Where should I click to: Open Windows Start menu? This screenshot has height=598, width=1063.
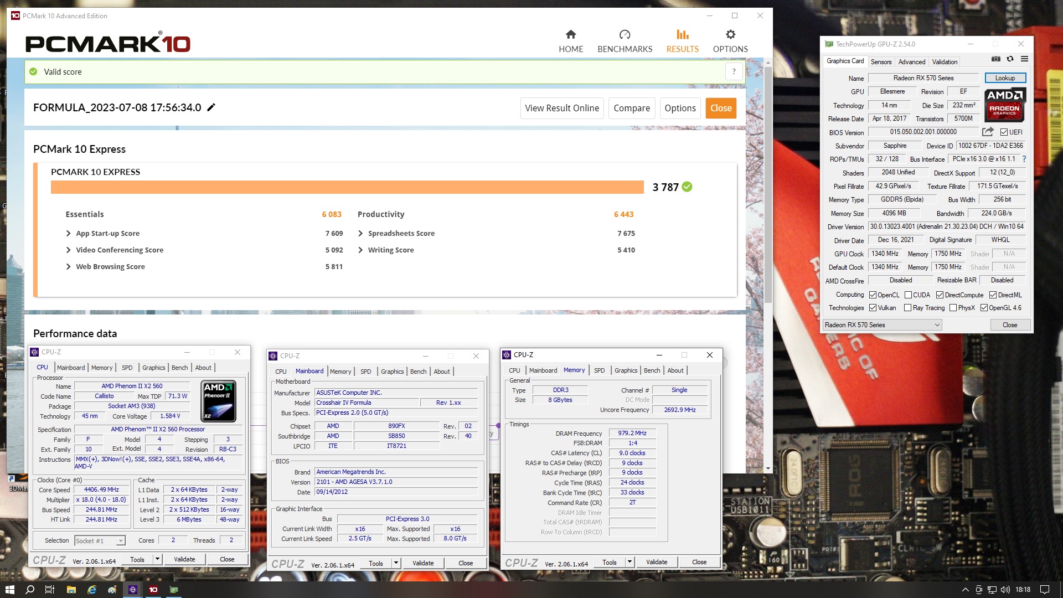click(9, 590)
